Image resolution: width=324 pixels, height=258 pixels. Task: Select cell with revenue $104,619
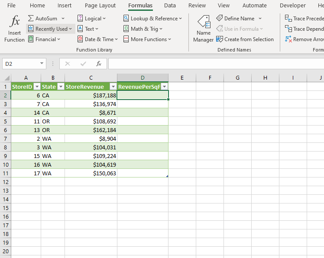91,164
